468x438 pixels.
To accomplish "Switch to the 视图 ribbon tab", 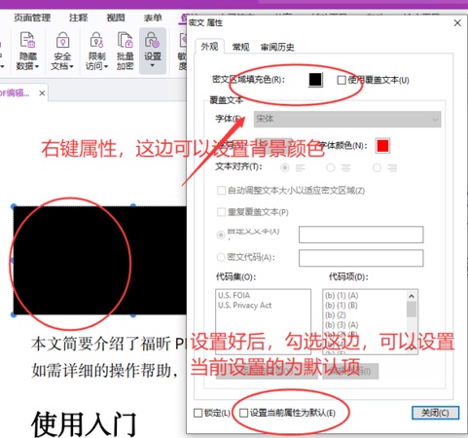I will pos(116,18).
